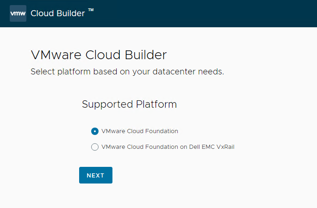Click the vmw logo icon
Screen dimensions: 317x208
point(18,13)
